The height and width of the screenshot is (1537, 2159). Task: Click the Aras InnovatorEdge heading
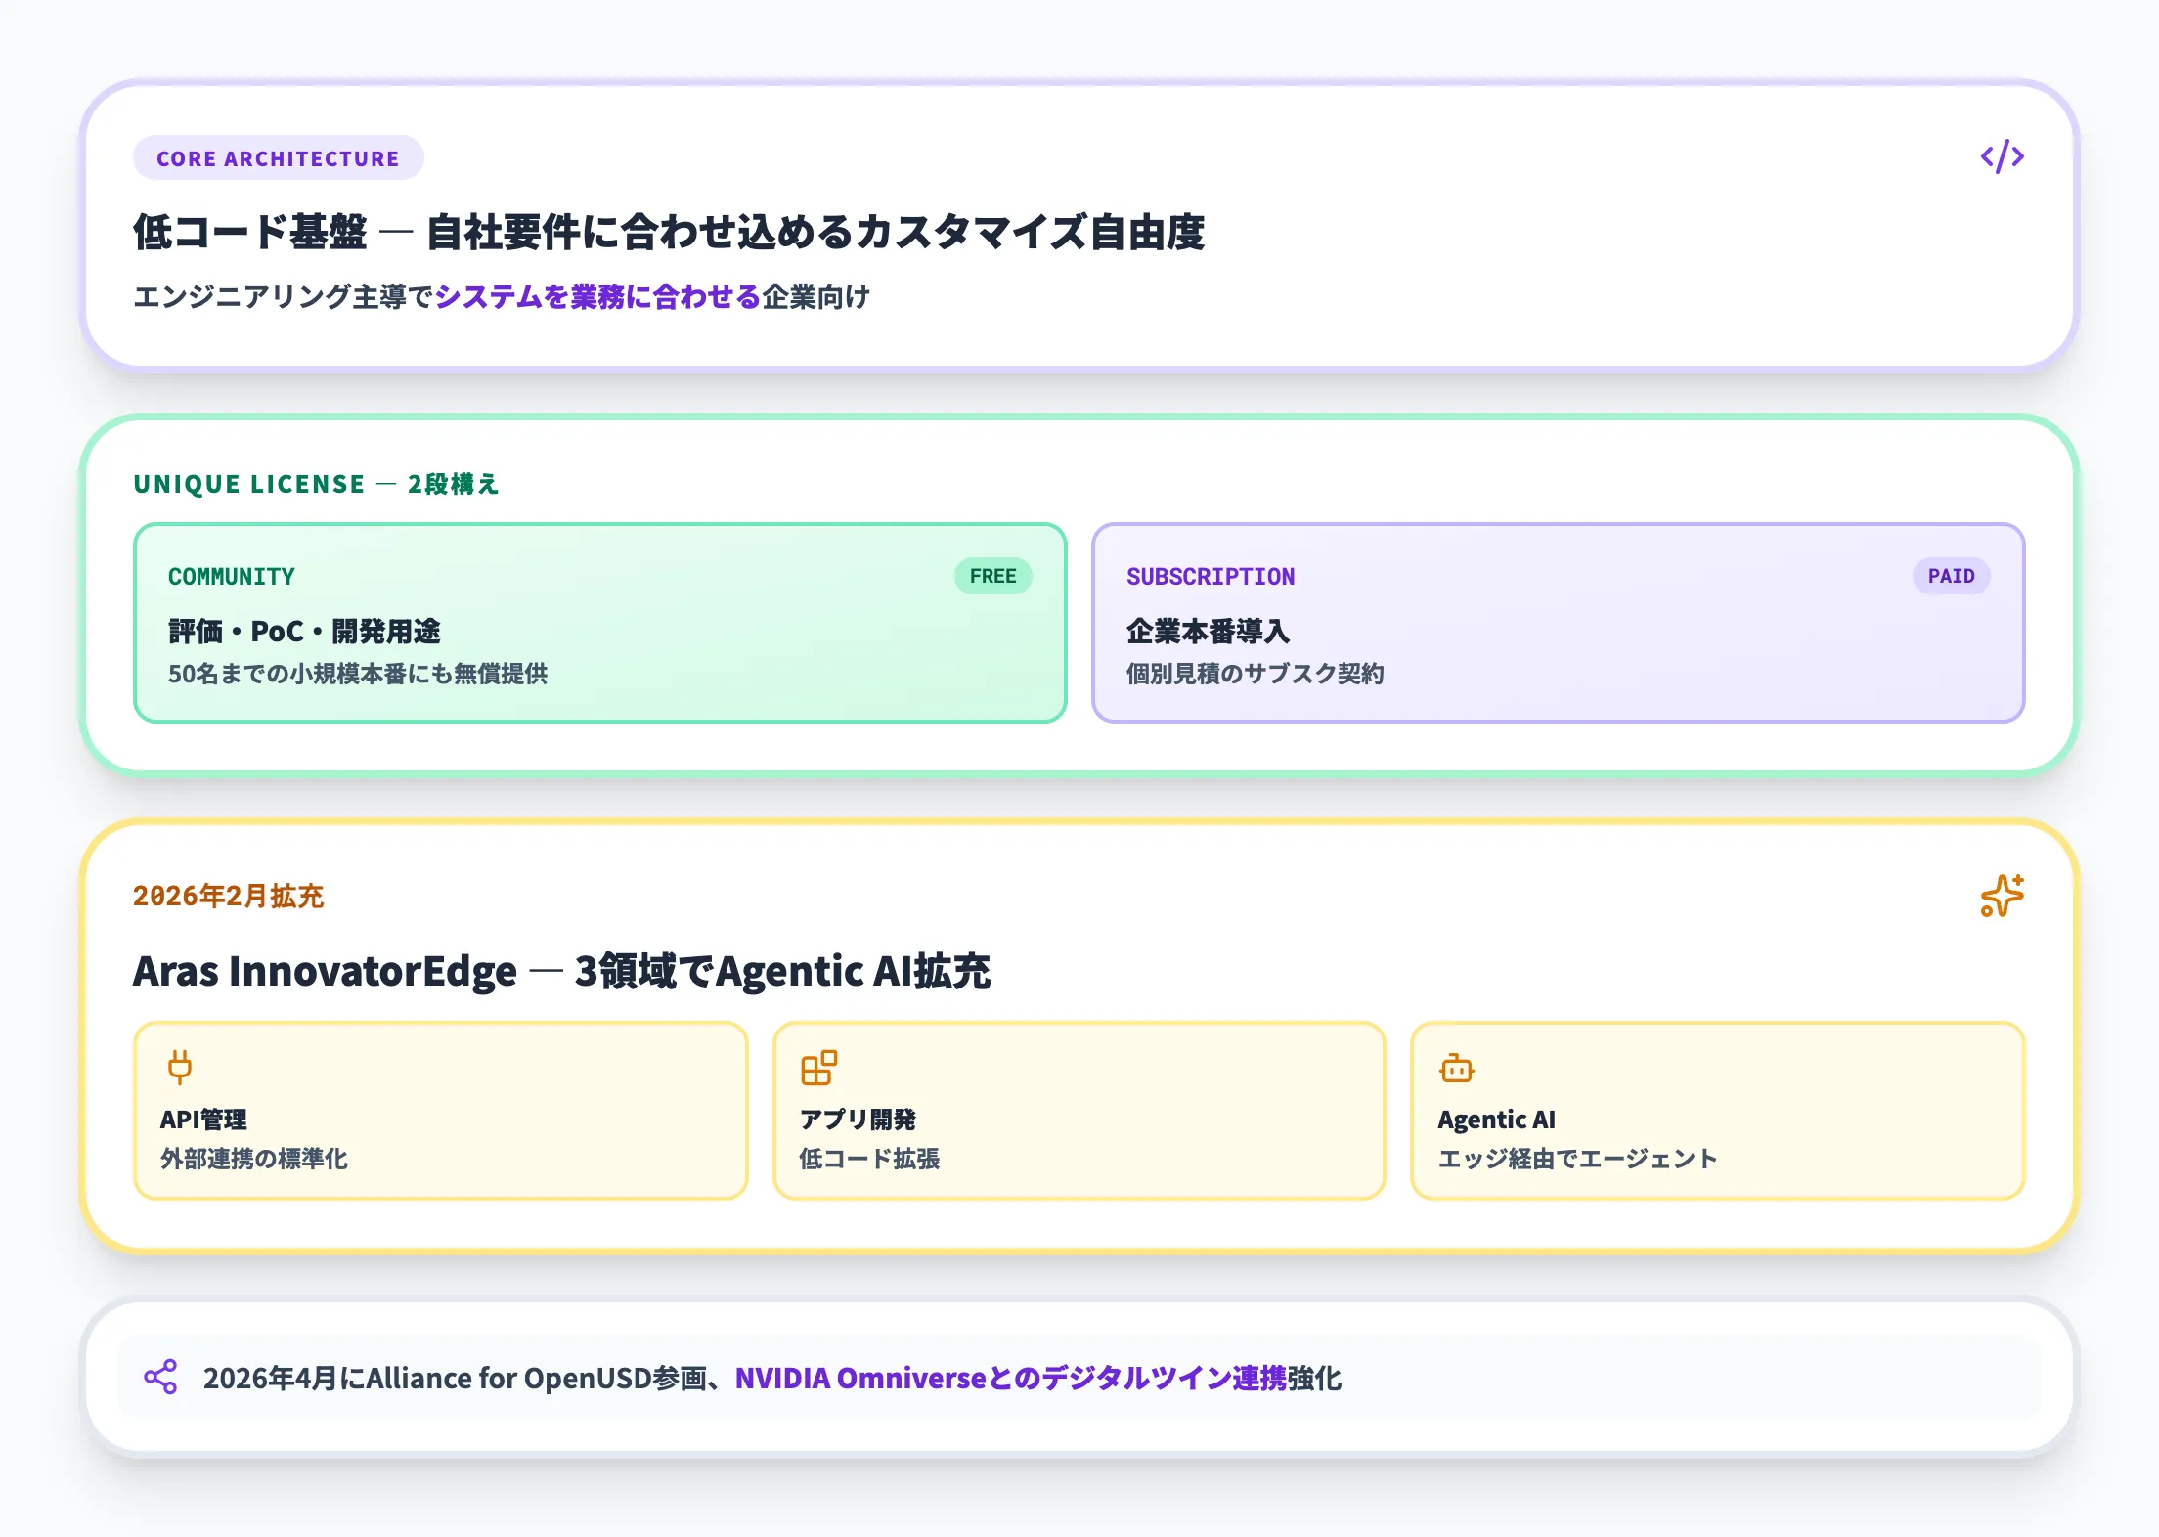[561, 971]
